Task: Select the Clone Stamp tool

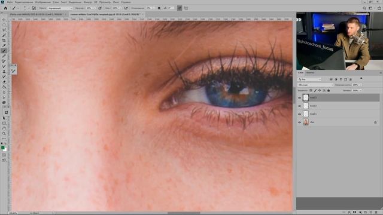Action: point(4,72)
